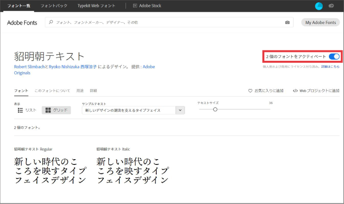Select the grid view icon

tap(48, 110)
